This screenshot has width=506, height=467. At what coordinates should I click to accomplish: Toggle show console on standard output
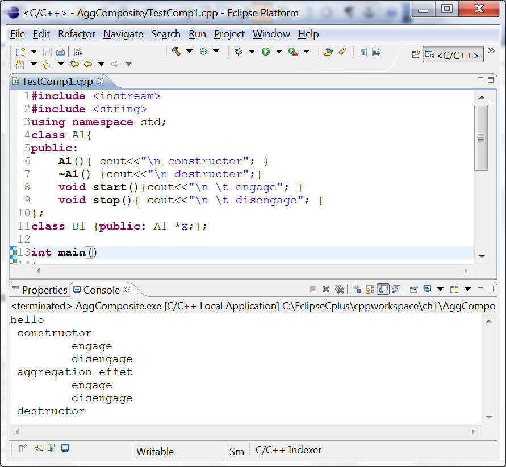tap(383, 289)
